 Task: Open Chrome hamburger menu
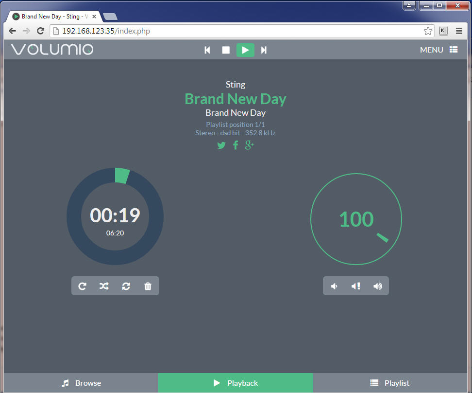(x=459, y=31)
